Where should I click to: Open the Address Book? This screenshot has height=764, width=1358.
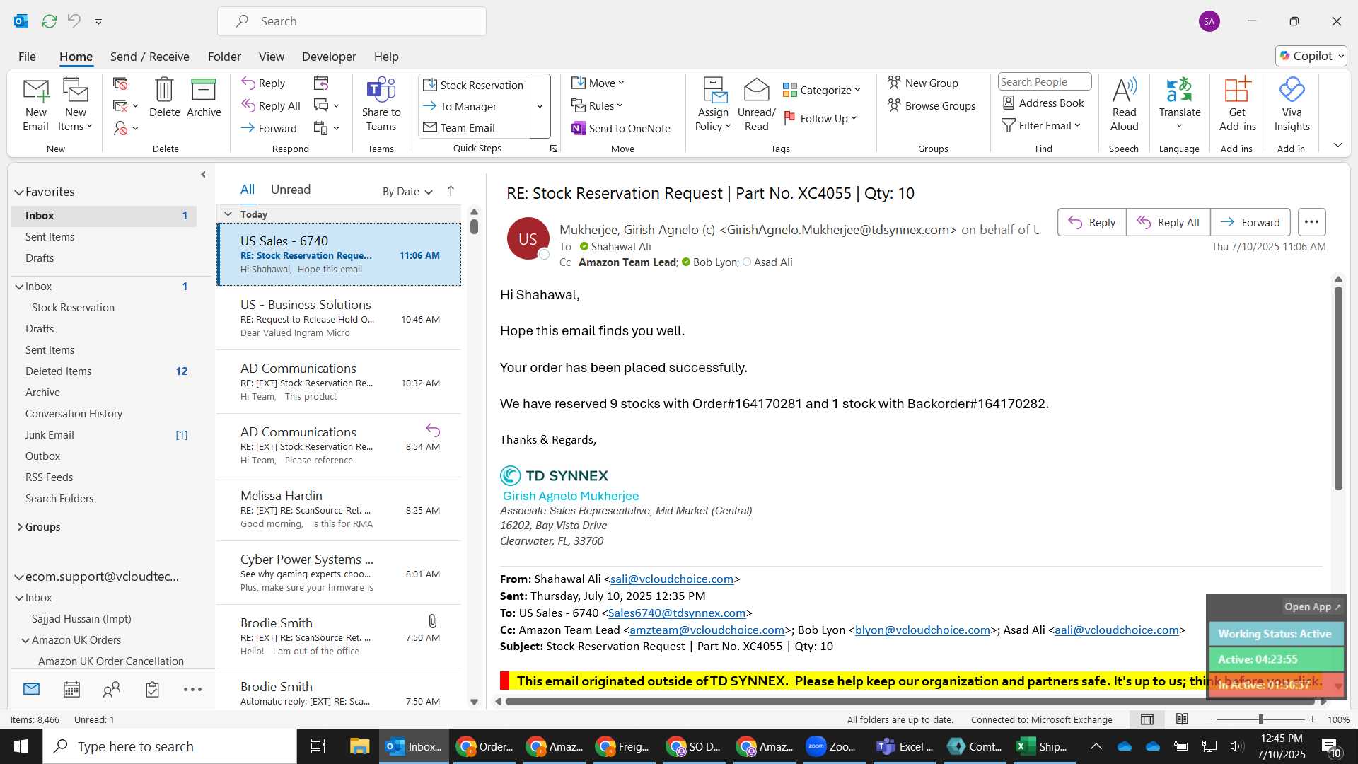(x=1043, y=103)
